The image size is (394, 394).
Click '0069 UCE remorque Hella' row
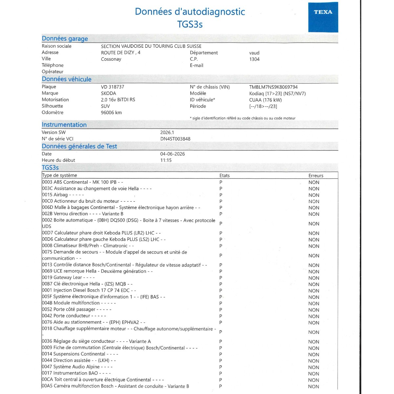[x=190, y=271]
